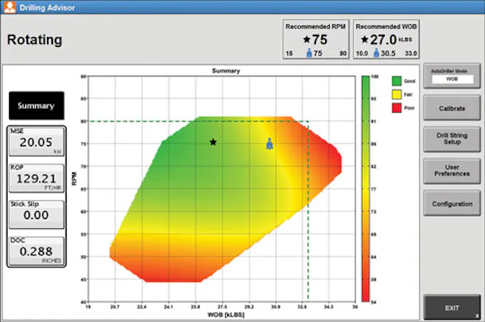Open the ROP 129.21 readout tile
This screenshot has height=322, width=485.
(36, 178)
